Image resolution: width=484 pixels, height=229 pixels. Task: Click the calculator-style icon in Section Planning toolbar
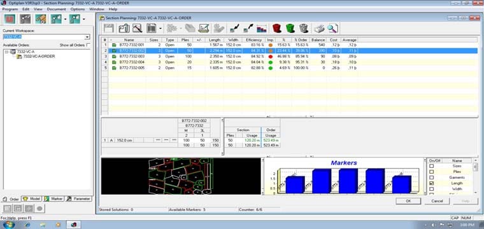(152, 29)
